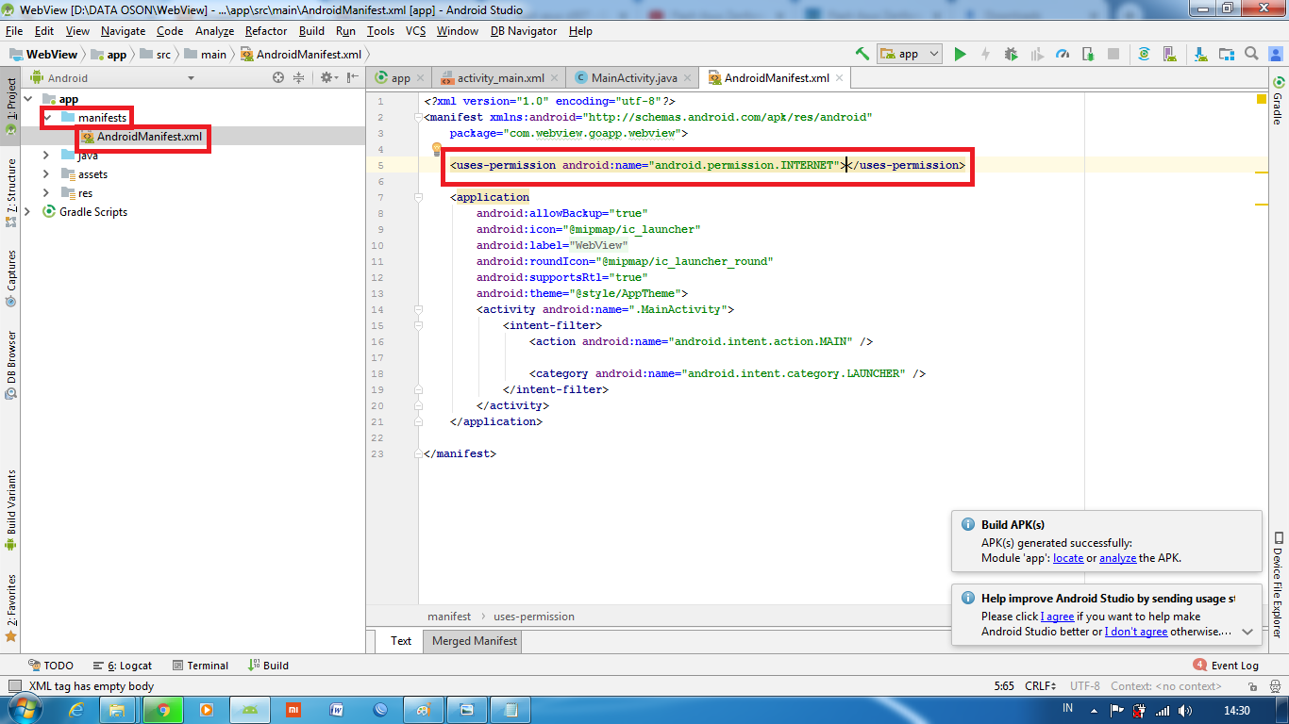1289x724 pixels.
Task: Expand the Gradle Scripts node arrow
Action: [x=27, y=212]
